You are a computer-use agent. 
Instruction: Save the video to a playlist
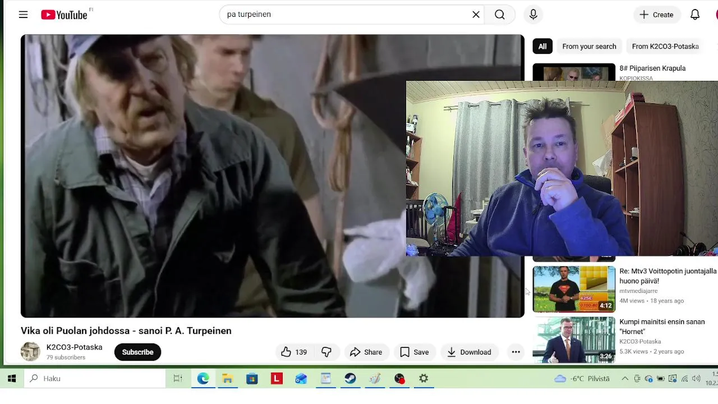(x=415, y=352)
